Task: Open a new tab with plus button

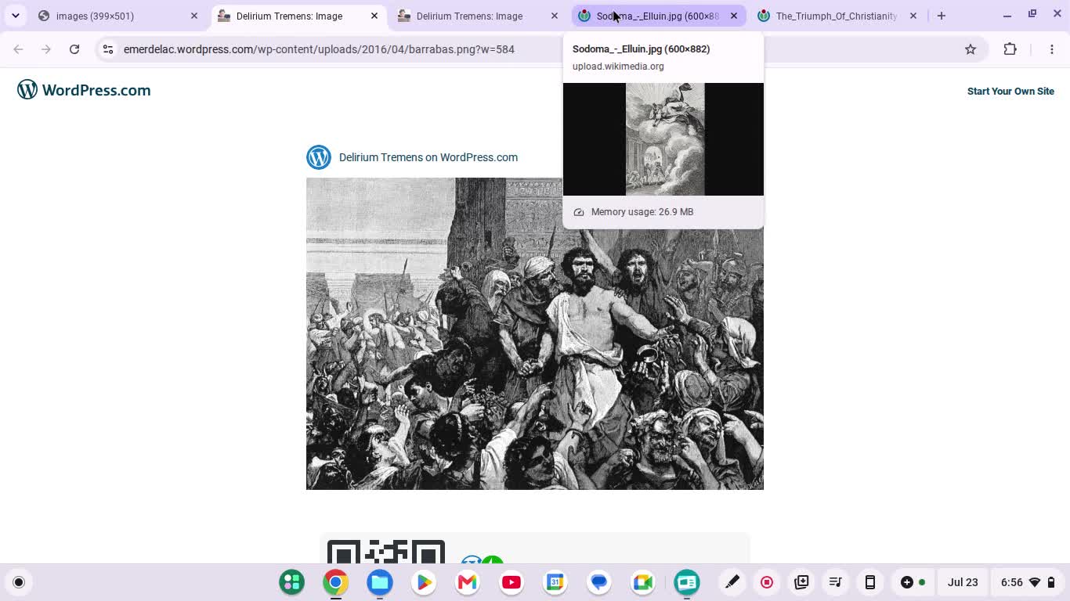Action: pos(942,16)
